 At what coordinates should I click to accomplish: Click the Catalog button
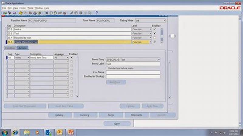(60, 115)
